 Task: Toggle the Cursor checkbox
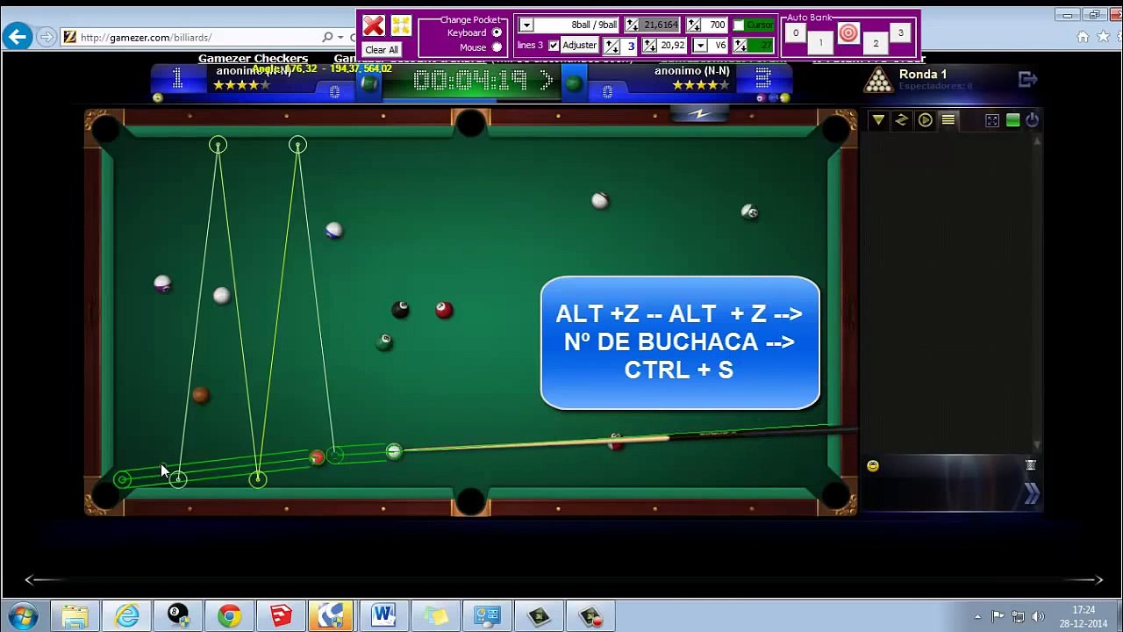[x=739, y=25]
